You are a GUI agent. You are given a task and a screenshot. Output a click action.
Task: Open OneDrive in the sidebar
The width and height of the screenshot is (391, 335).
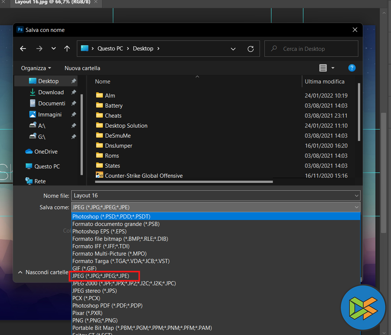pyautogui.click(x=46, y=151)
